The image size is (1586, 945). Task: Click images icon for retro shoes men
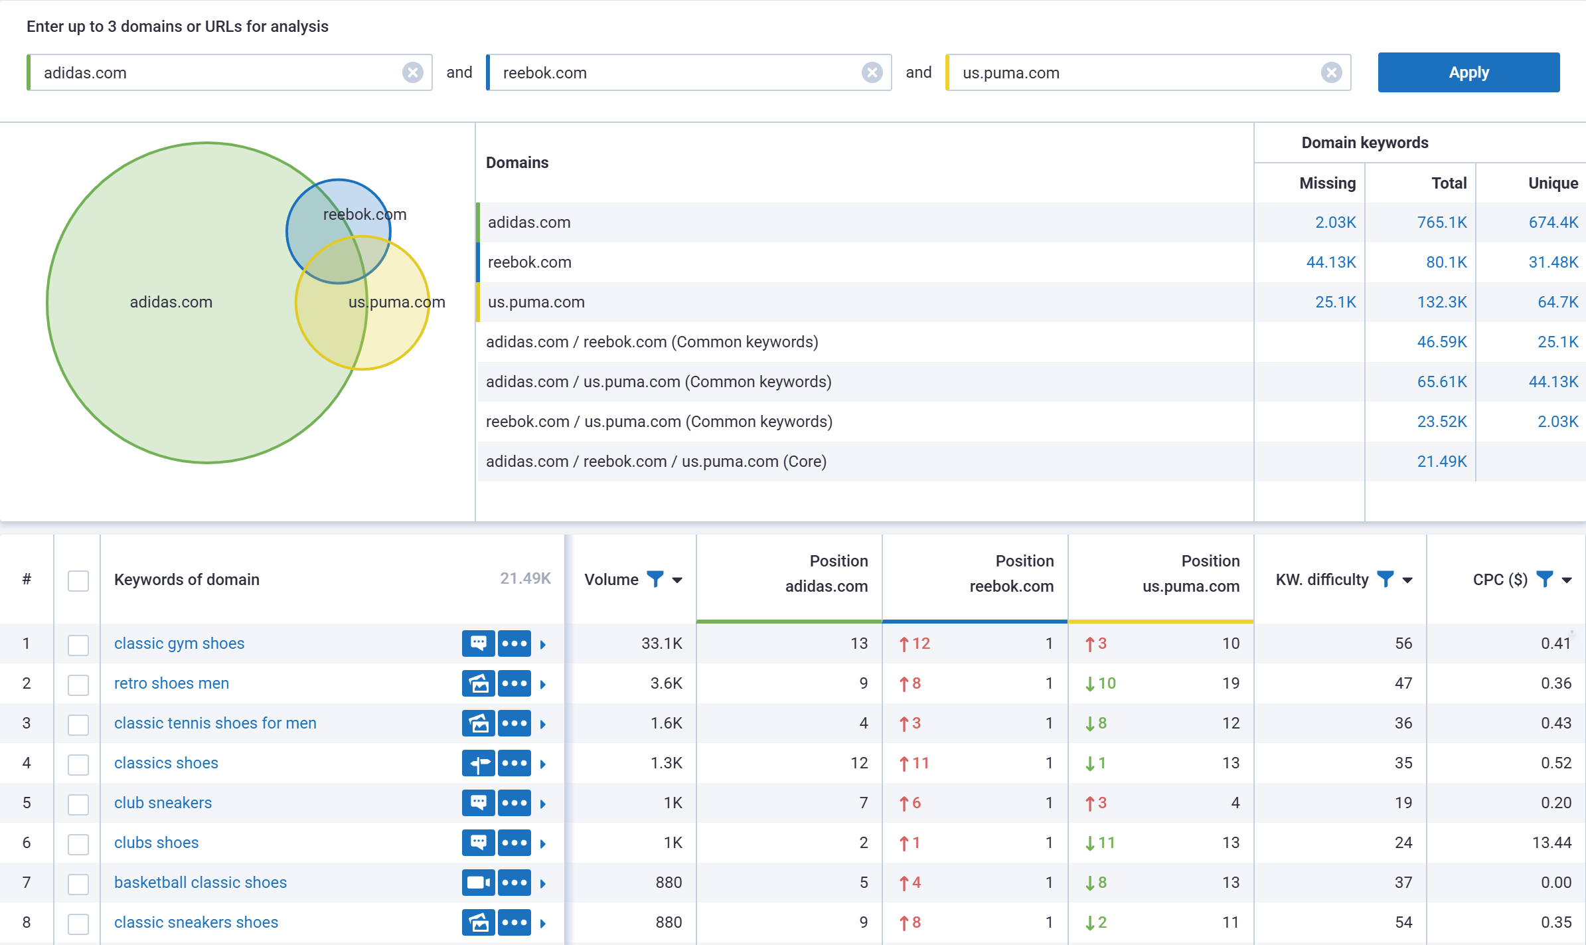478,683
